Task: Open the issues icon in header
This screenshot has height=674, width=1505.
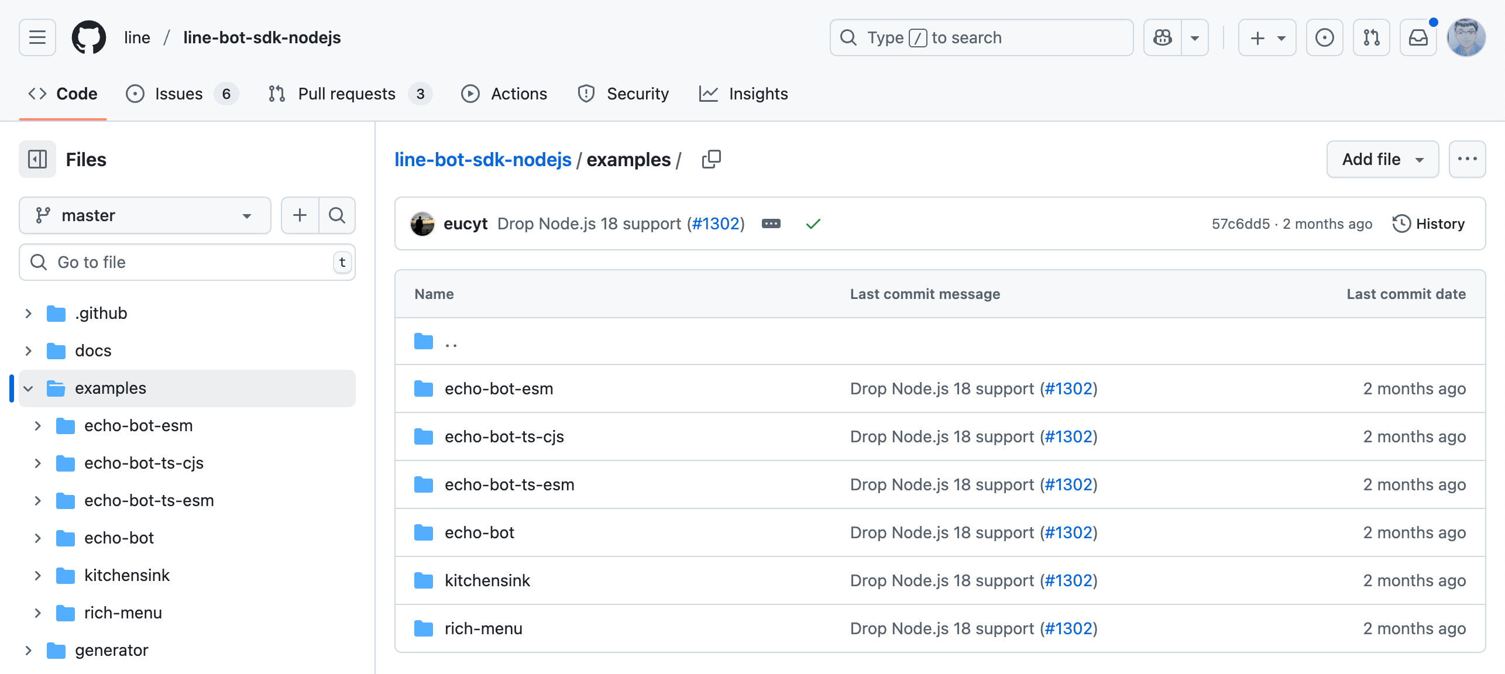Action: [x=1324, y=37]
